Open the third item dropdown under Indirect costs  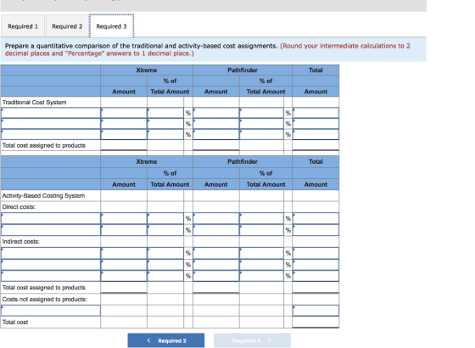[51, 276]
